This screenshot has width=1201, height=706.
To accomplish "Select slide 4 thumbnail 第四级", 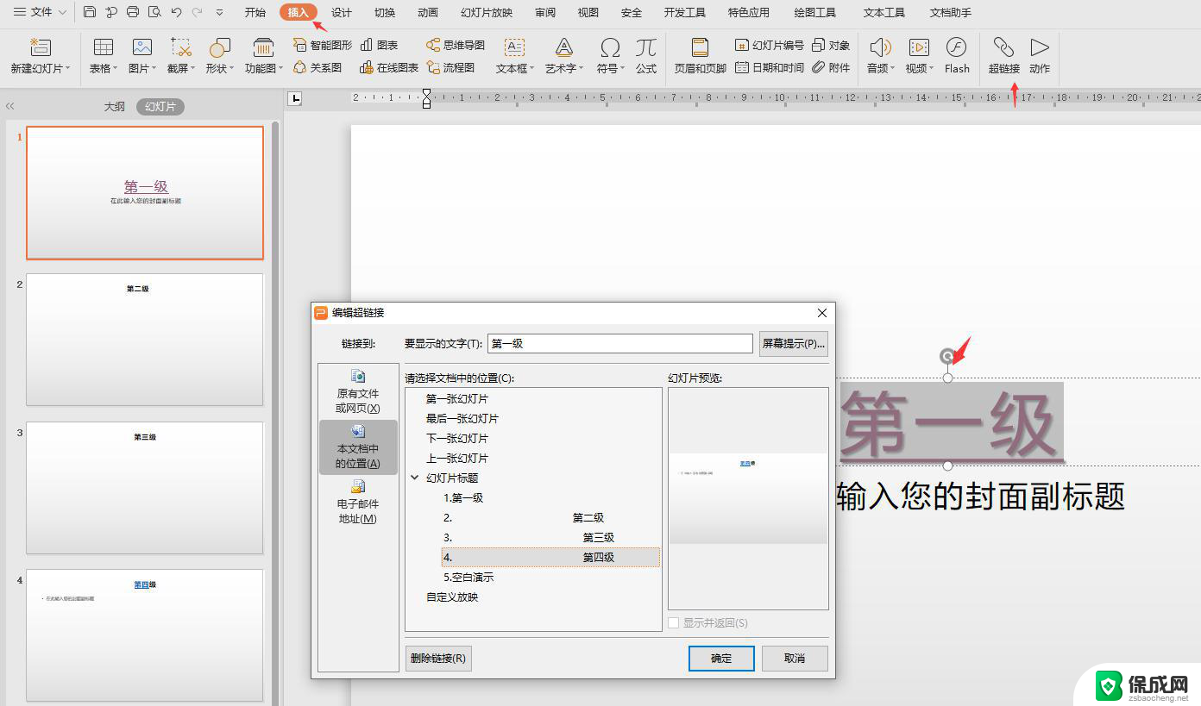I will pos(145,635).
